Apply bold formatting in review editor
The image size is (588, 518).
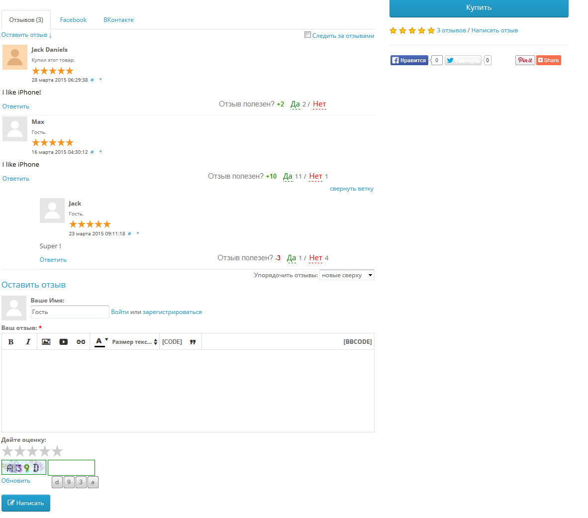[11, 342]
